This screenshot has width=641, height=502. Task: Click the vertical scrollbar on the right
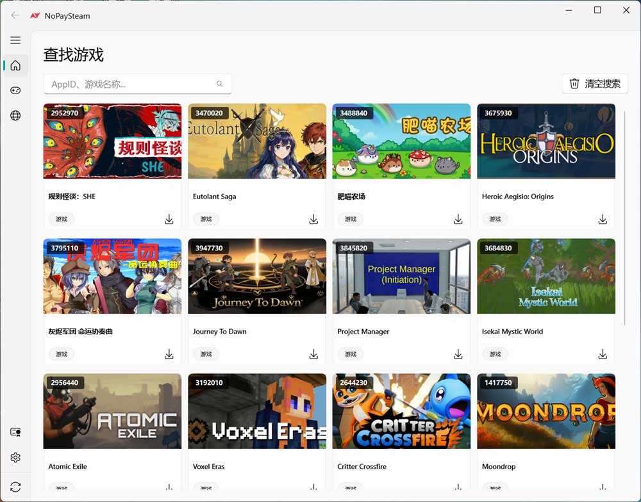(x=625, y=218)
